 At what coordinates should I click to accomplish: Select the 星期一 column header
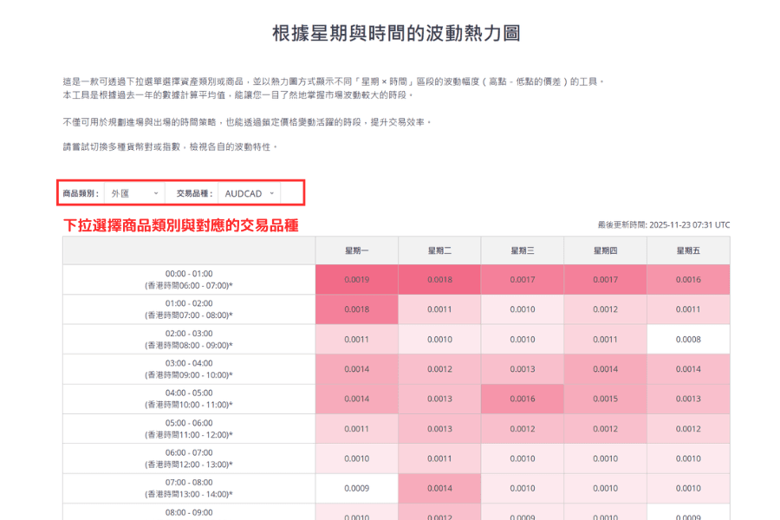point(356,250)
